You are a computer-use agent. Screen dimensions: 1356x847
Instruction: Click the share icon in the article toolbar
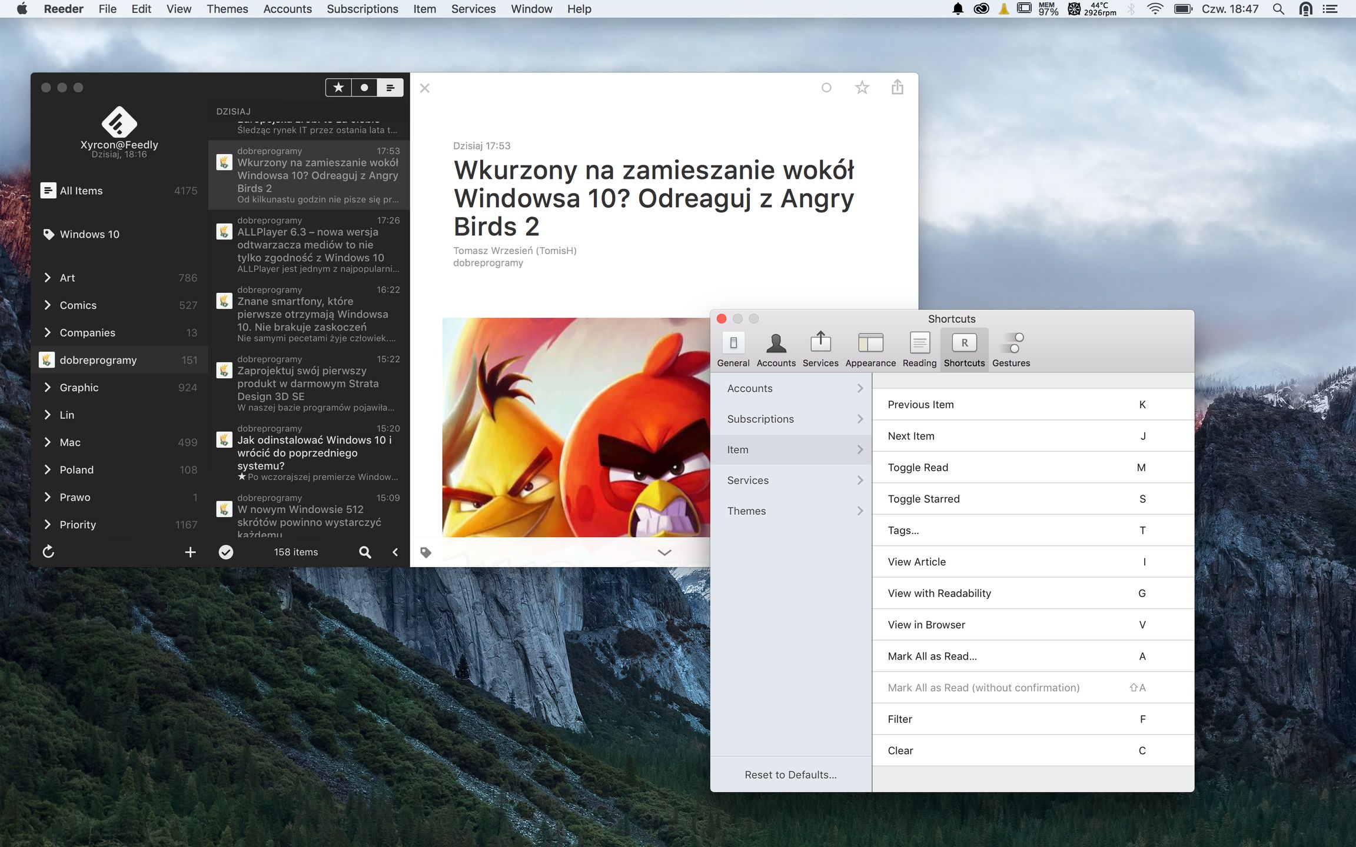(x=897, y=88)
